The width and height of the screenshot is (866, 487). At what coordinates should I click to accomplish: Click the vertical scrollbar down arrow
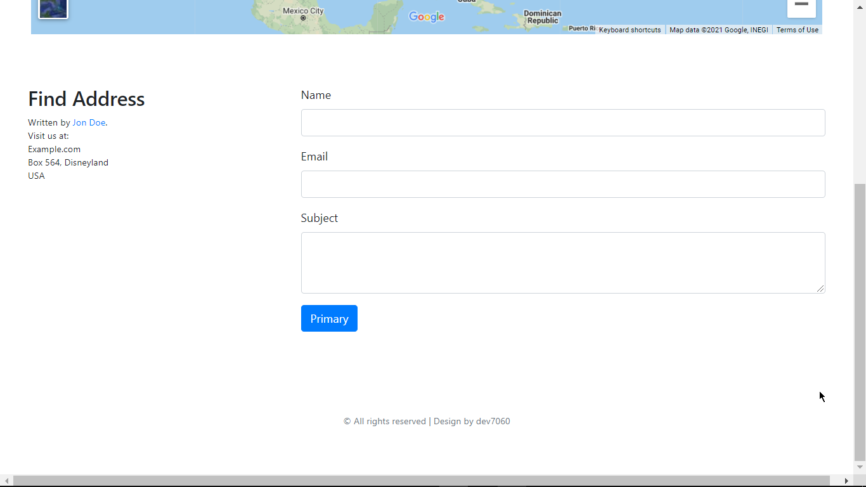(x=860, y=467)
